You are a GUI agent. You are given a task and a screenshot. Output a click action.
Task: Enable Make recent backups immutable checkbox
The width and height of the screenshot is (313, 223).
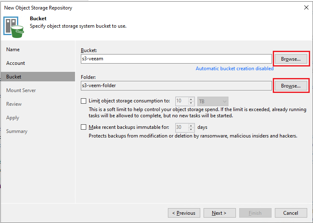(x=83, y=127)
